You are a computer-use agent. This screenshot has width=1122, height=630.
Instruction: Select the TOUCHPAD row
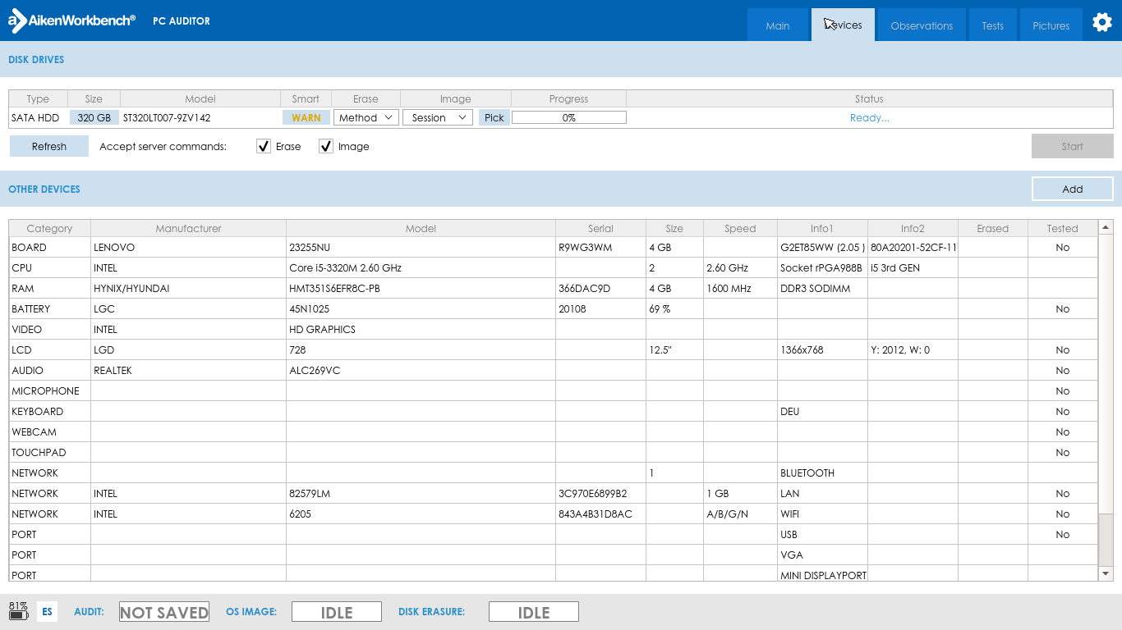(553, 452)
